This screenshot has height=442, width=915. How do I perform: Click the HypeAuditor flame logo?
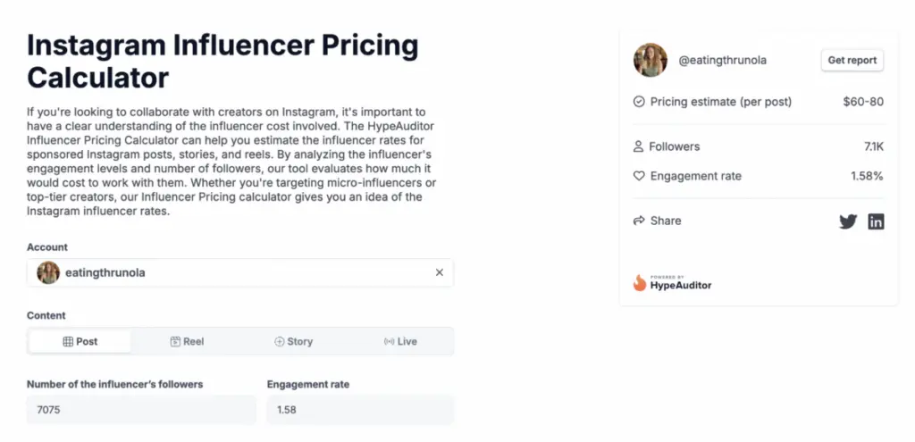pyautogui.click(x=639, y=283)
